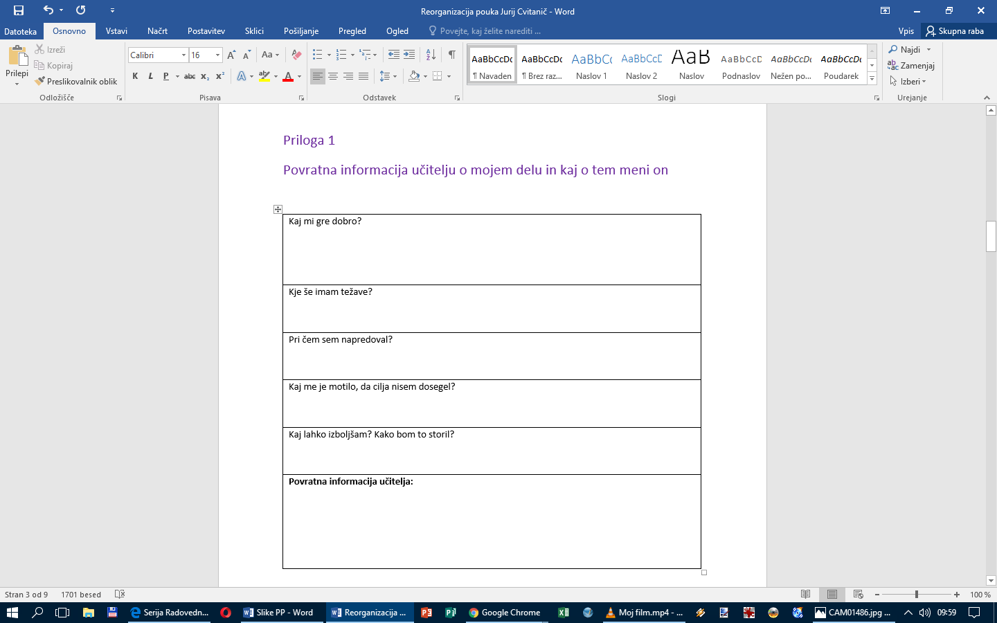The height and width of the screenshot is (623, 997).
Task: Toggle paragraph marks display (¶)
Action: coord(451,55)
